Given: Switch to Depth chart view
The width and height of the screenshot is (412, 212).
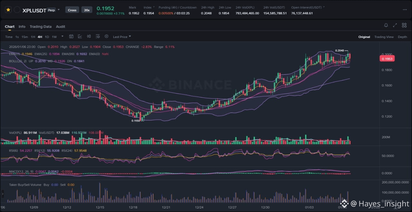Looking at the screenshot, I should 402,37.
